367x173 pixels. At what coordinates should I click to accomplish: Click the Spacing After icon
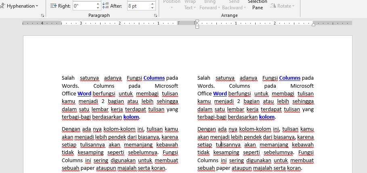click(x=105, y=6)
